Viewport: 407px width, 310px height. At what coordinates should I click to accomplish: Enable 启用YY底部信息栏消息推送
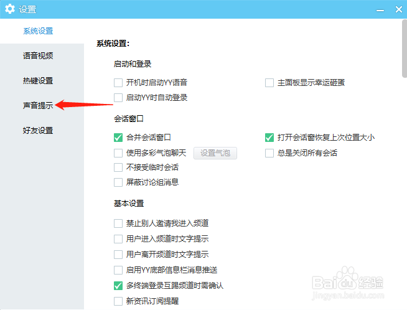(118, 270)
